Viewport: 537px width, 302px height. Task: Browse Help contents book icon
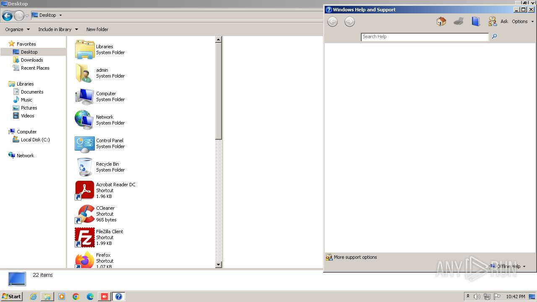point(475,21)
